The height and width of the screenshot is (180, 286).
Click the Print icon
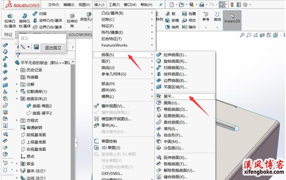pos(202,4)
